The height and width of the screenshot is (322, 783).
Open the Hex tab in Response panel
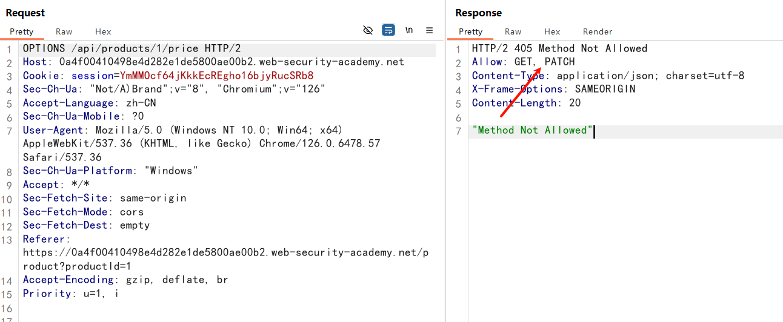[x=552, y=31]
